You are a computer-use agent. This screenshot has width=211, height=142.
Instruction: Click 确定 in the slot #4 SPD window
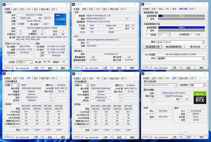pyautogui.click(x=132, y=137)
